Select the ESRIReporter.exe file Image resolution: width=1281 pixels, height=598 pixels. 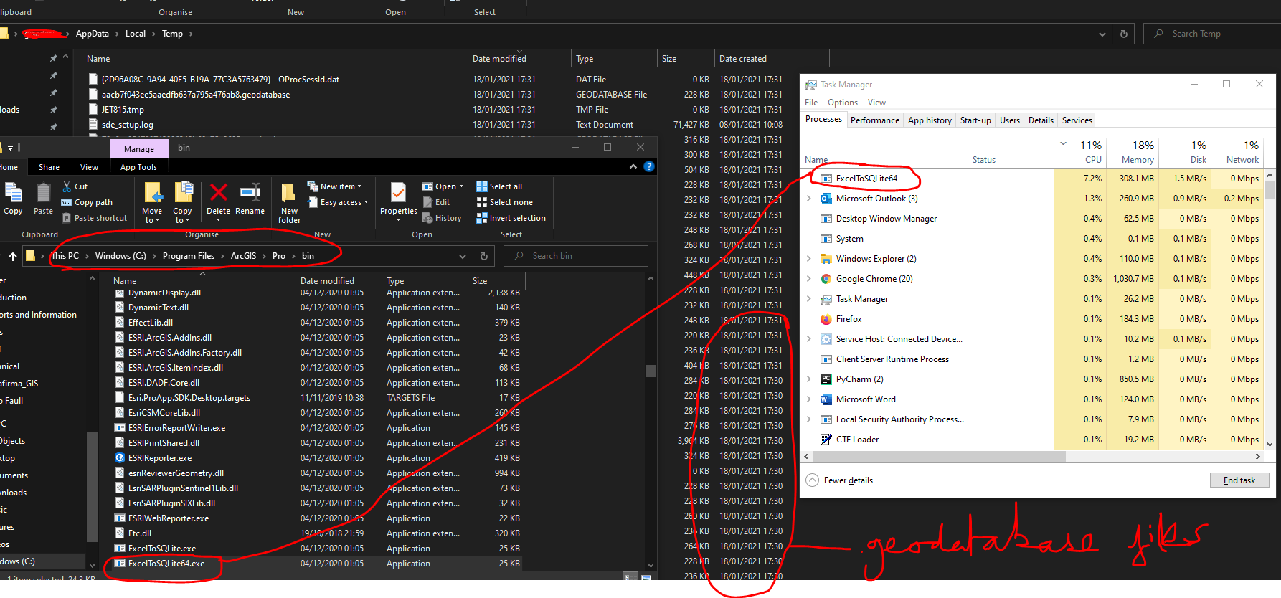tap(159, 458)
